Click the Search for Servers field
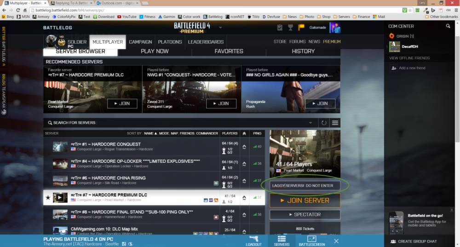 click(x=175, y=123)
